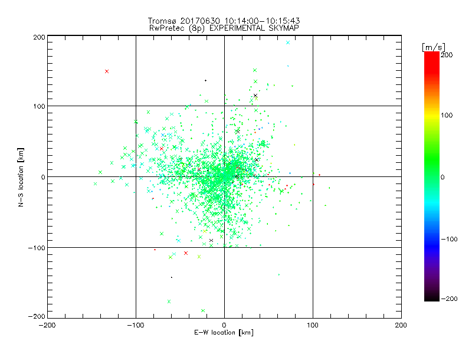Pick the black bottom end of the velocity colorbar

coord(432,297)
